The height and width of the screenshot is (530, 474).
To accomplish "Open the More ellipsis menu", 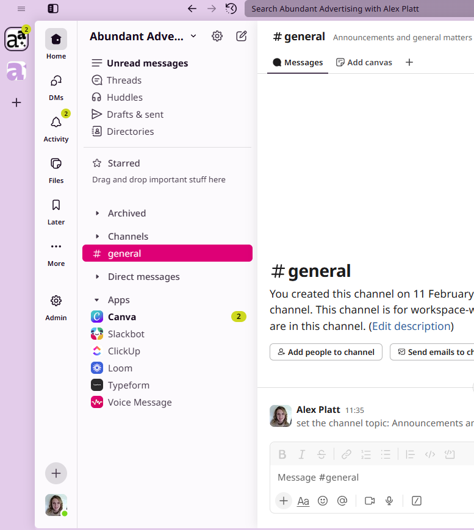I will 56,254.
